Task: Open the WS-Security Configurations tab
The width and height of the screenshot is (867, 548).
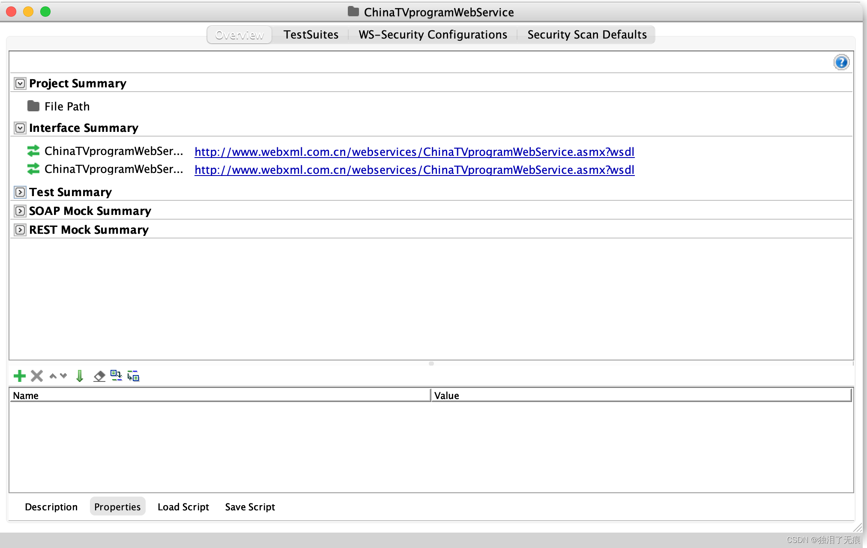Action: coord(433,35)
